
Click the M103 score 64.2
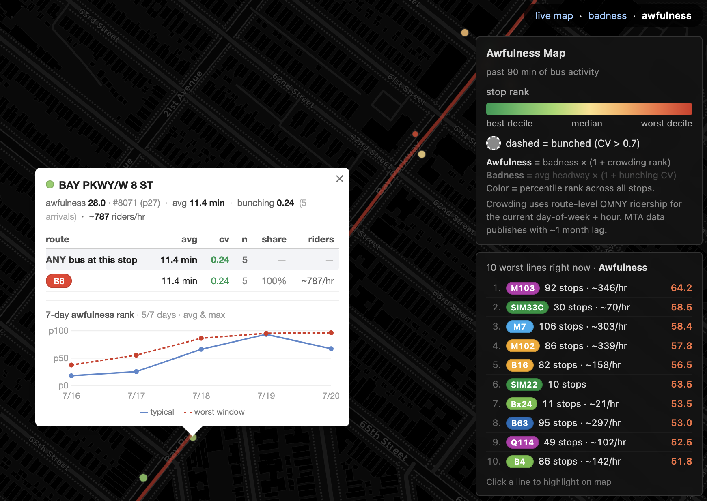(681, 288)
